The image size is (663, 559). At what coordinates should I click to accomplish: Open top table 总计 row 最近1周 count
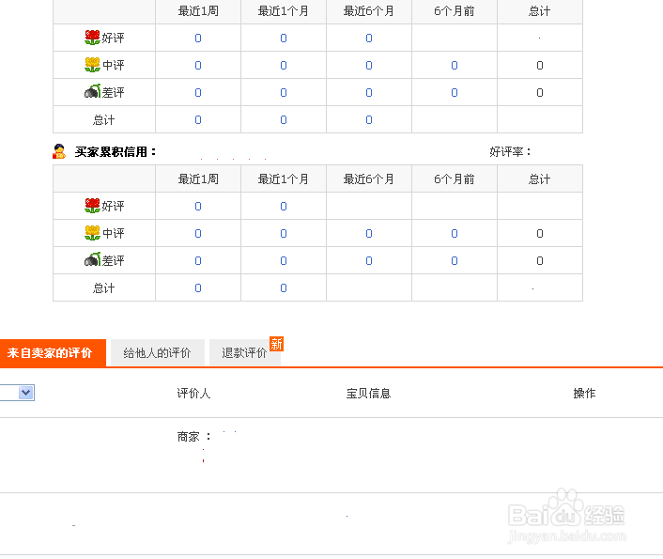click(198, 119)
